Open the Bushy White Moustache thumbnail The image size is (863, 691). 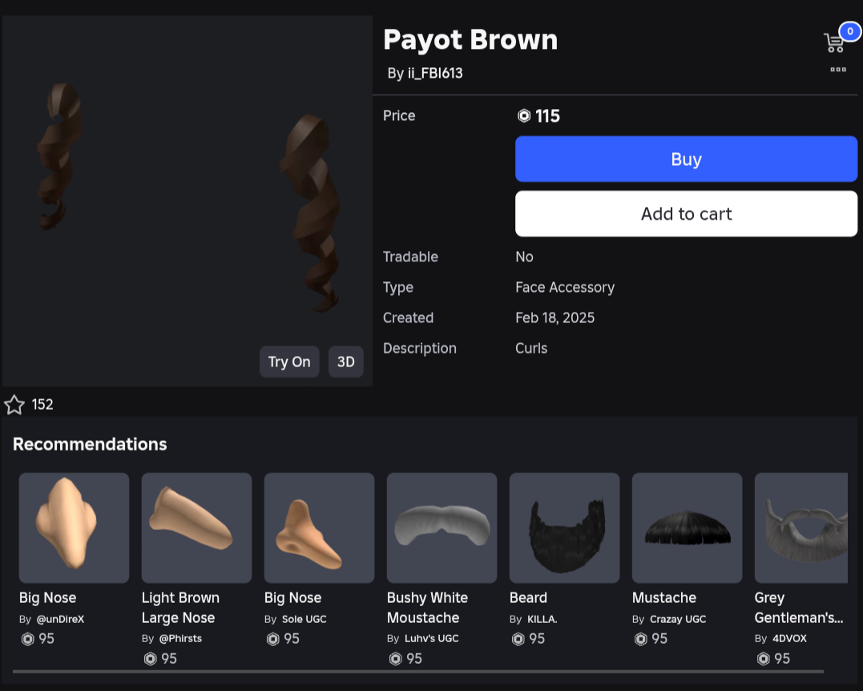[x=442, y=527]
